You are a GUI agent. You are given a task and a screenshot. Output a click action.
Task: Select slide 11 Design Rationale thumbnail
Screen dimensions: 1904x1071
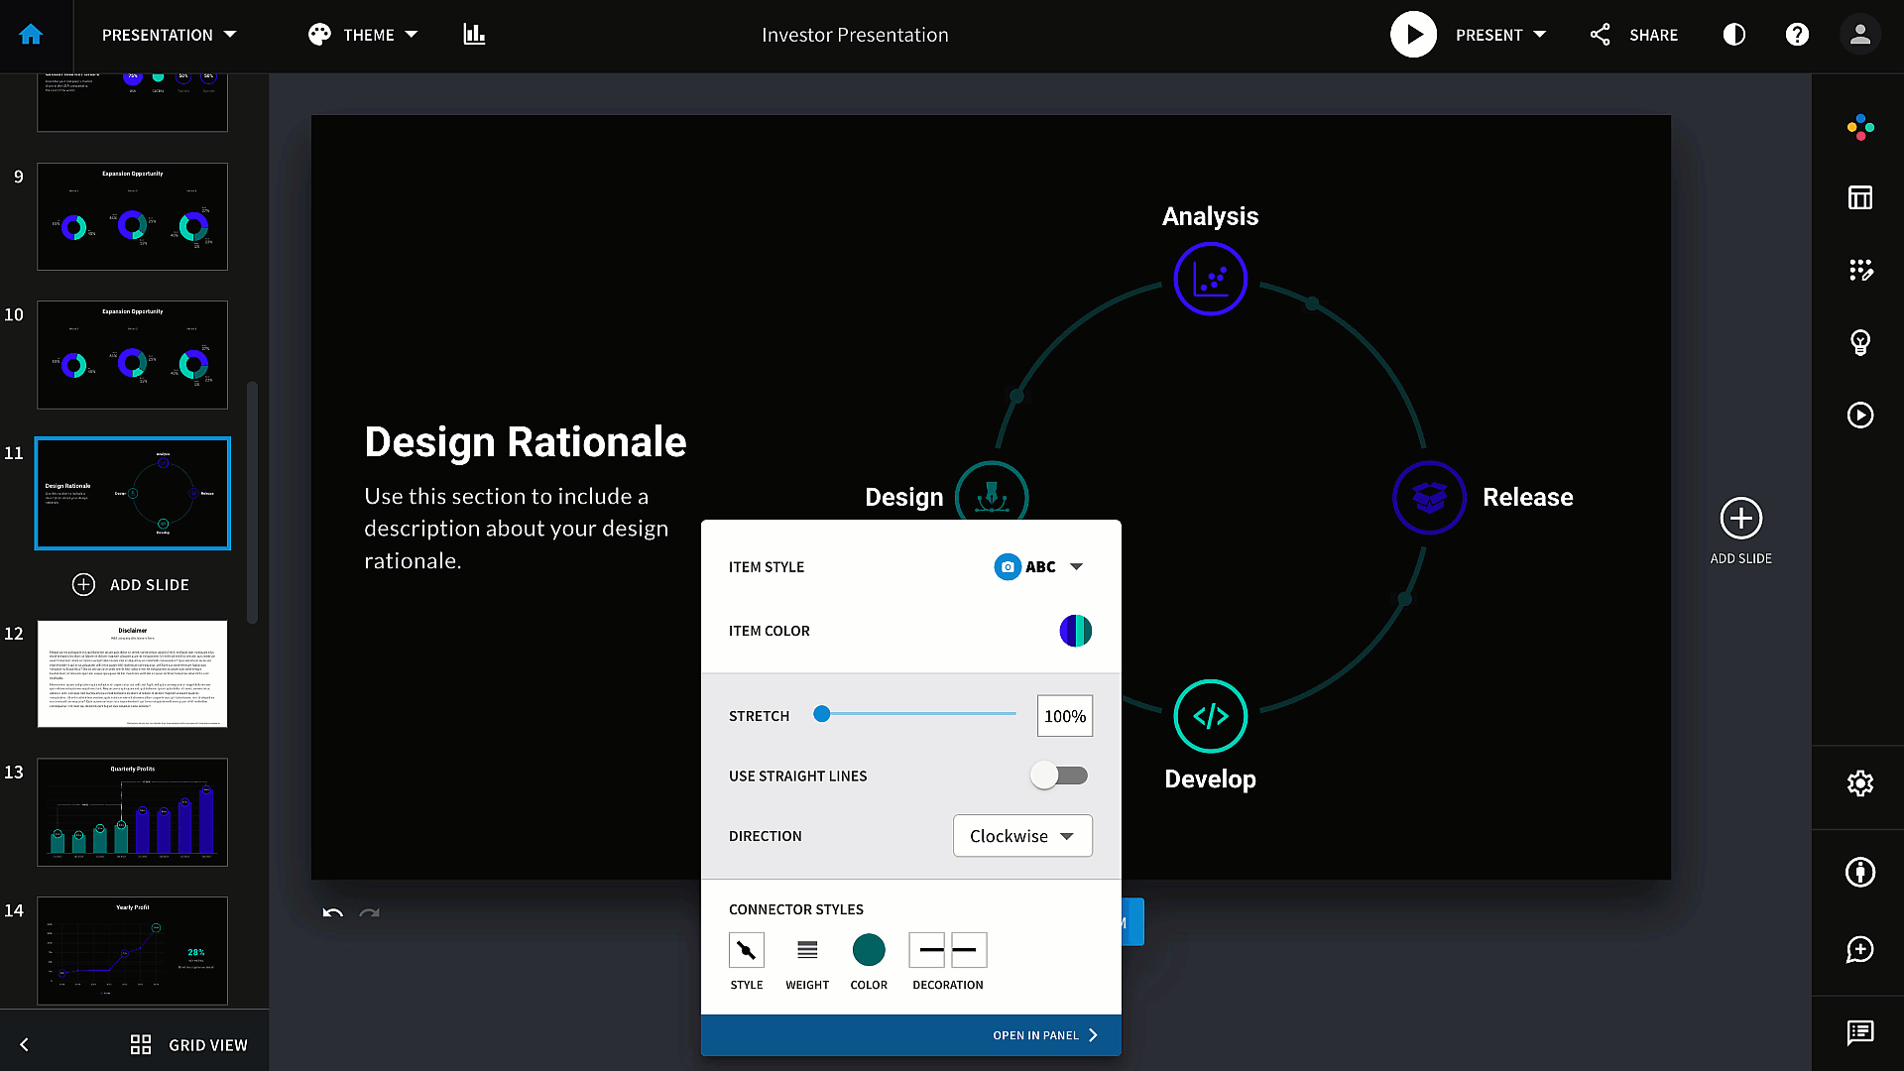(132, 493)
